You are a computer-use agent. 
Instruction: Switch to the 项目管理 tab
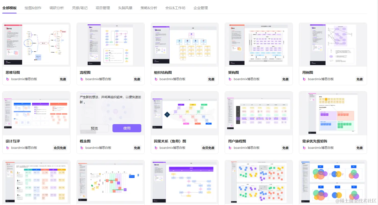(x=103, y=8)
